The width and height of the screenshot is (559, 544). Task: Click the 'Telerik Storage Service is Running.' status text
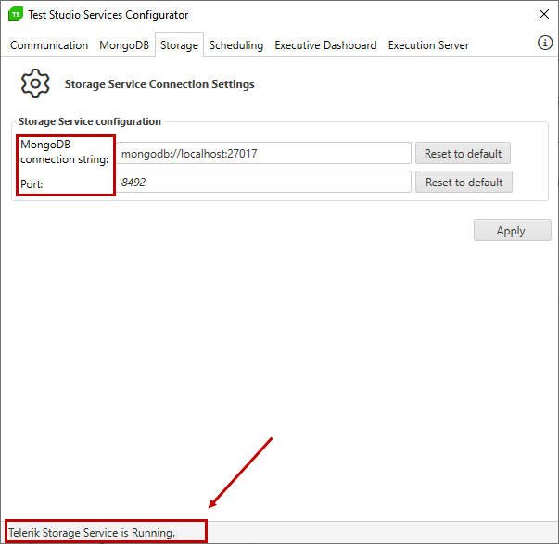click(x=92, y=533)
